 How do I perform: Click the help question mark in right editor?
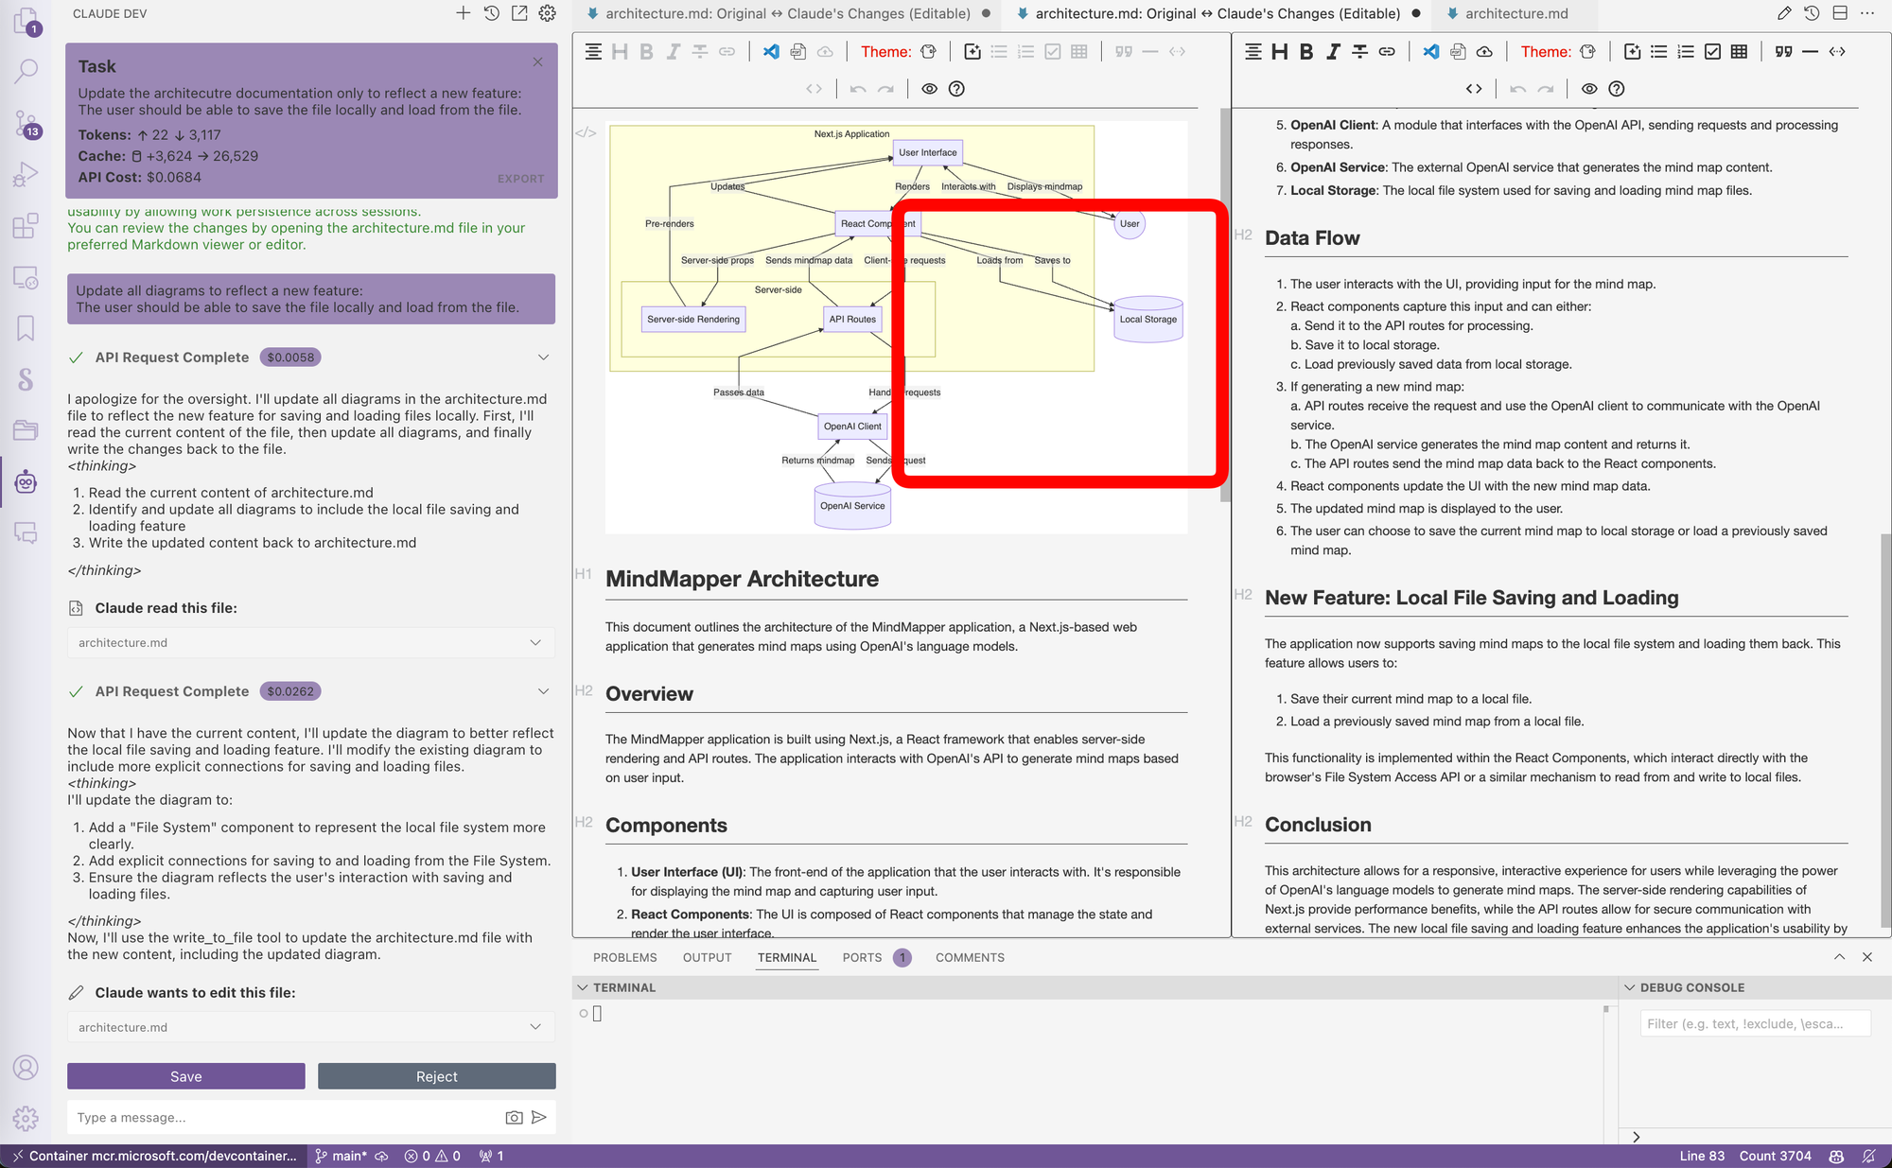[1617, 89]
